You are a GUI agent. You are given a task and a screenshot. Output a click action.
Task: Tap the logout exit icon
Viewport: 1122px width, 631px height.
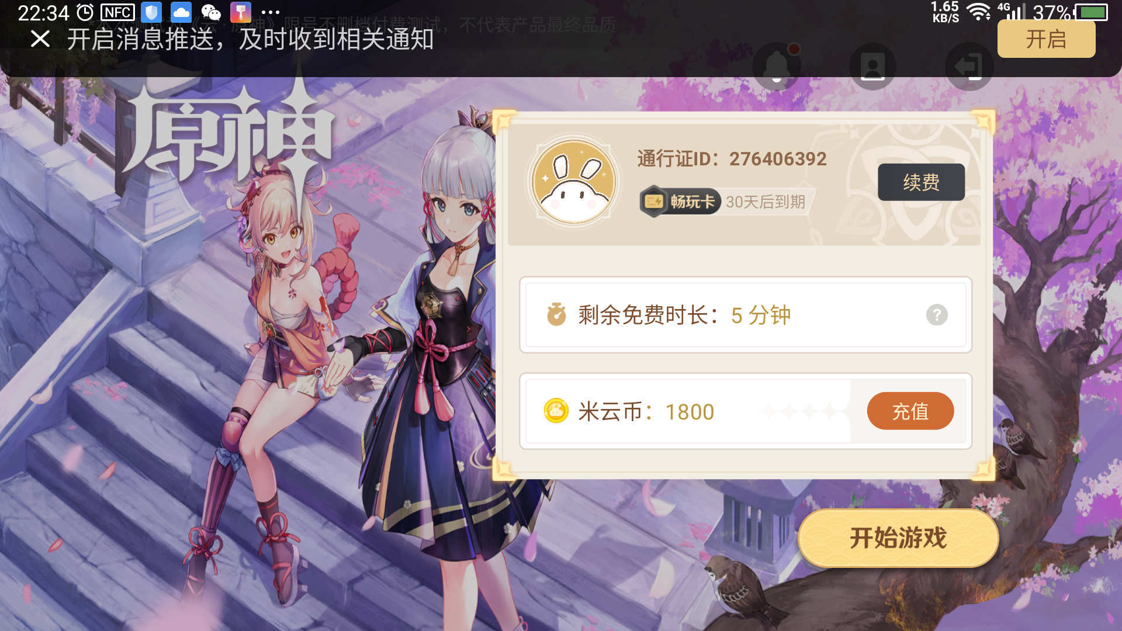point(969,67)
